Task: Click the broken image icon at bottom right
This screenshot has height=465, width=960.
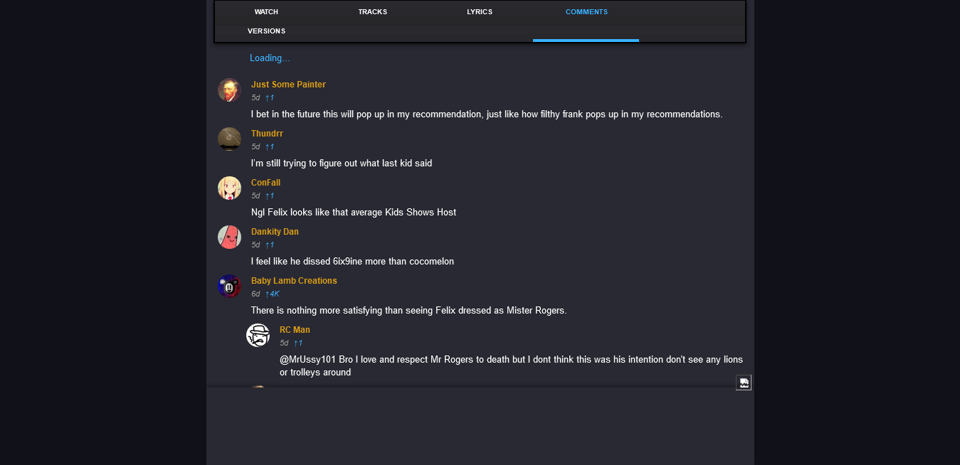Action: [743, 383]
